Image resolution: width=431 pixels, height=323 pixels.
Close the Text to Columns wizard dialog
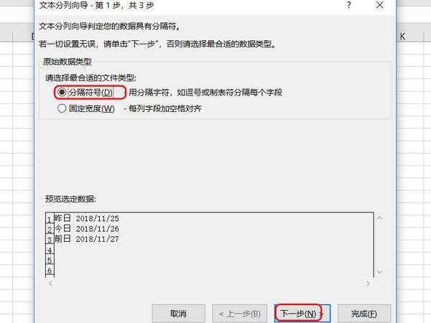pyautogui.click(x=379, y=5)
